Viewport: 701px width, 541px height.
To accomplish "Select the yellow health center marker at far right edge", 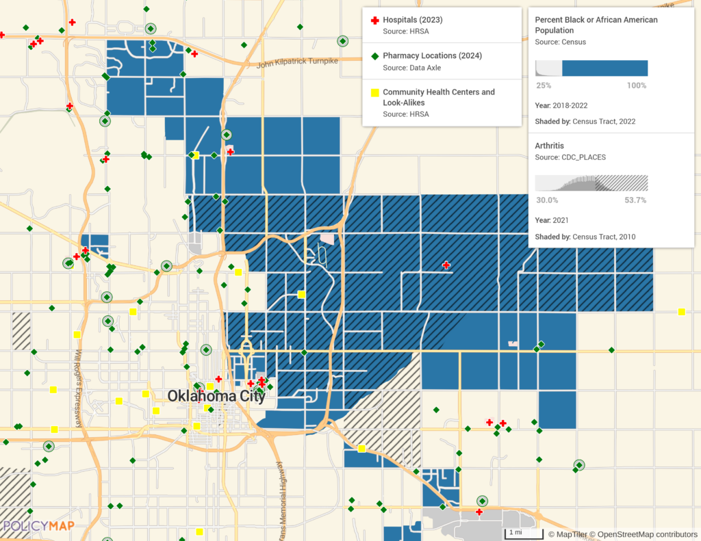I will click(x=681, y=312).
